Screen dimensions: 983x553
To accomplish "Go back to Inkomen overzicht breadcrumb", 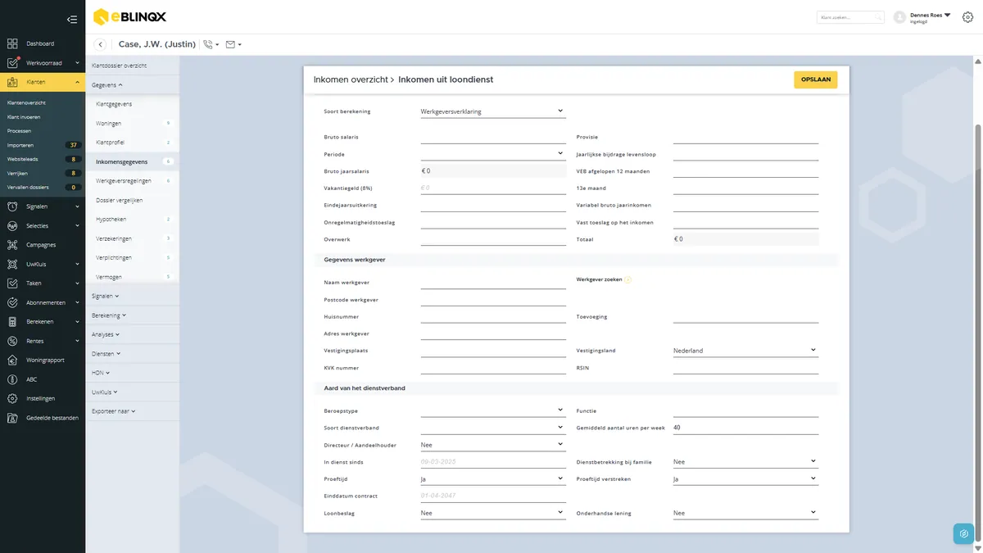I will pyautogui.click(x=351, y=79).
